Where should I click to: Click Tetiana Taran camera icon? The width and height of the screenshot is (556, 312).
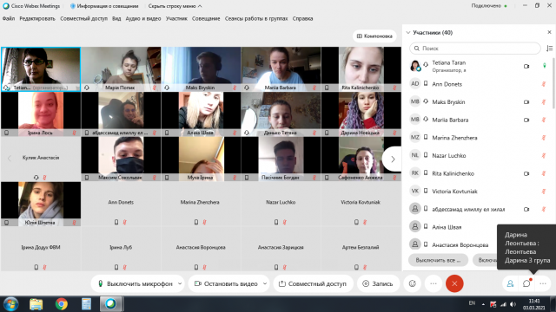[526, 66]
